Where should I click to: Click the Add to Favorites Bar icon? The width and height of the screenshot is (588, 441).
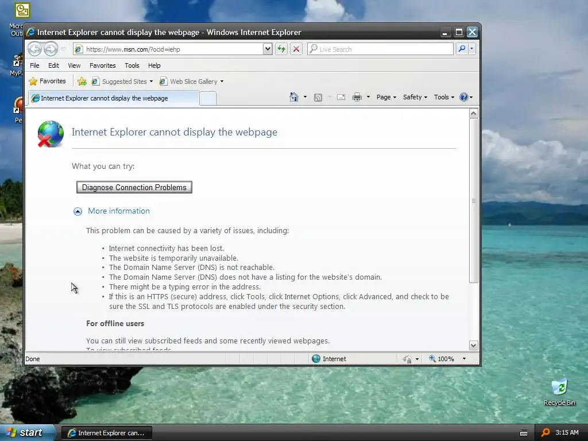coord(82,82)
